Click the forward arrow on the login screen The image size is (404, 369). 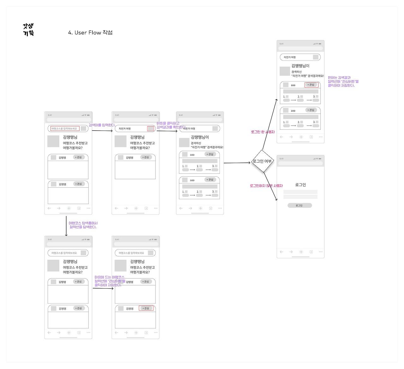pyautogui.click(x=291, y=252)
